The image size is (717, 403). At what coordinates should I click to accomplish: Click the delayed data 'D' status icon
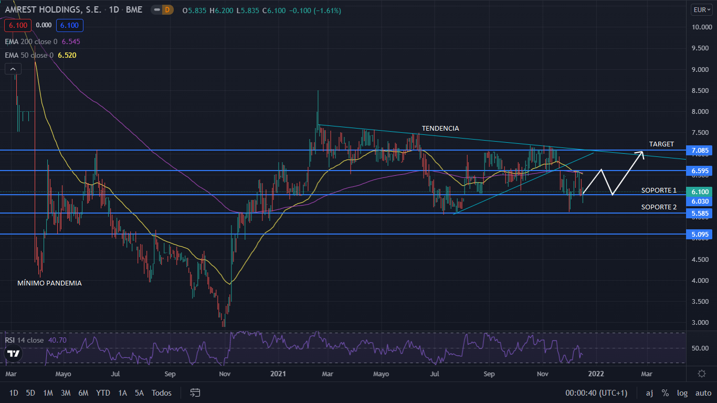(167, 10)
